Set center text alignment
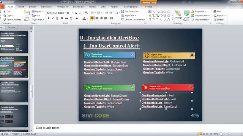 (x=97, y=19)
